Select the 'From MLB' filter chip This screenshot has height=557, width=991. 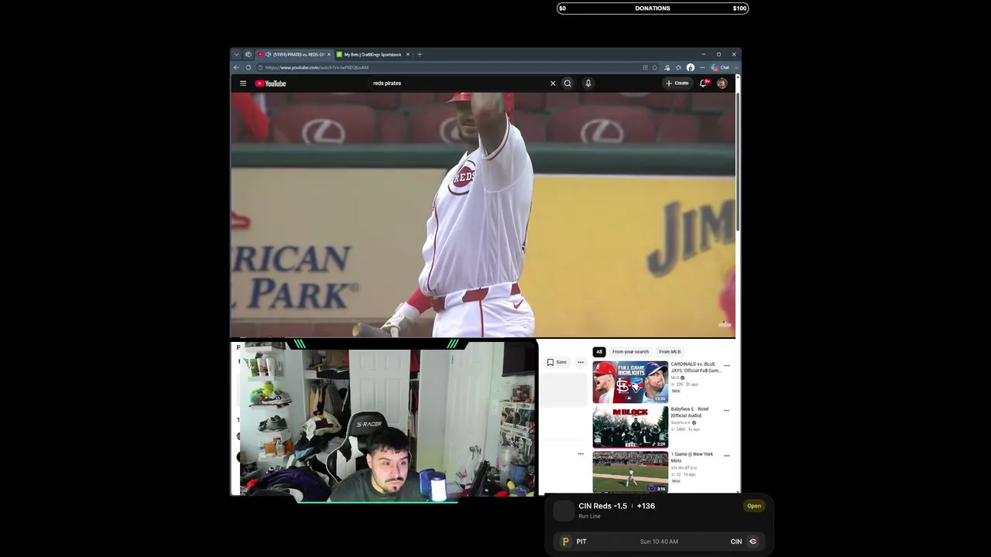pos(670,352)
